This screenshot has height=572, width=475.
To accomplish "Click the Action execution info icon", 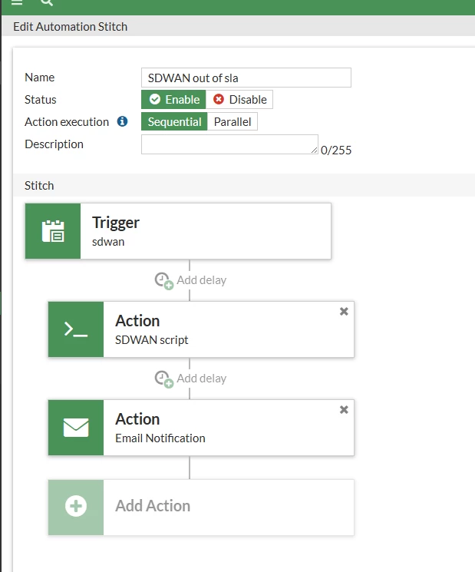I will [123, 121].
